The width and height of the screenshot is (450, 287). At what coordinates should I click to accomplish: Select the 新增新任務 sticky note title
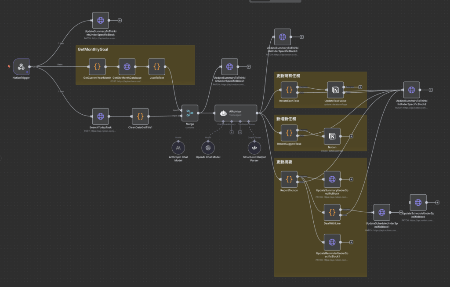(x=286, y=119)
